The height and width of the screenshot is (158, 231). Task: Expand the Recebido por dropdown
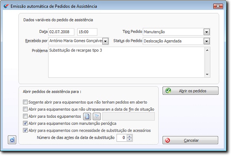[105, 41]
